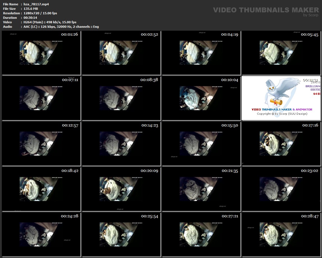Select the frame timestamped 00:05:45
Screen dimensions: 322x258
pyautogui.click(x=282, y=53)
